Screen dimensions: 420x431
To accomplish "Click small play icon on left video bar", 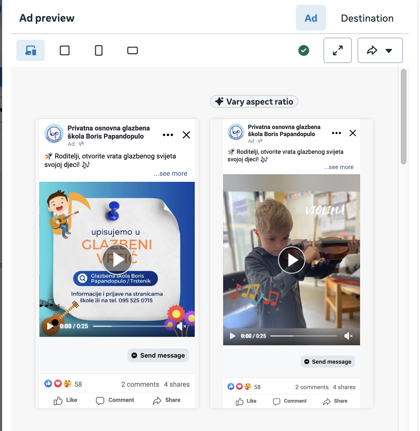I will (x=50, y=326).
